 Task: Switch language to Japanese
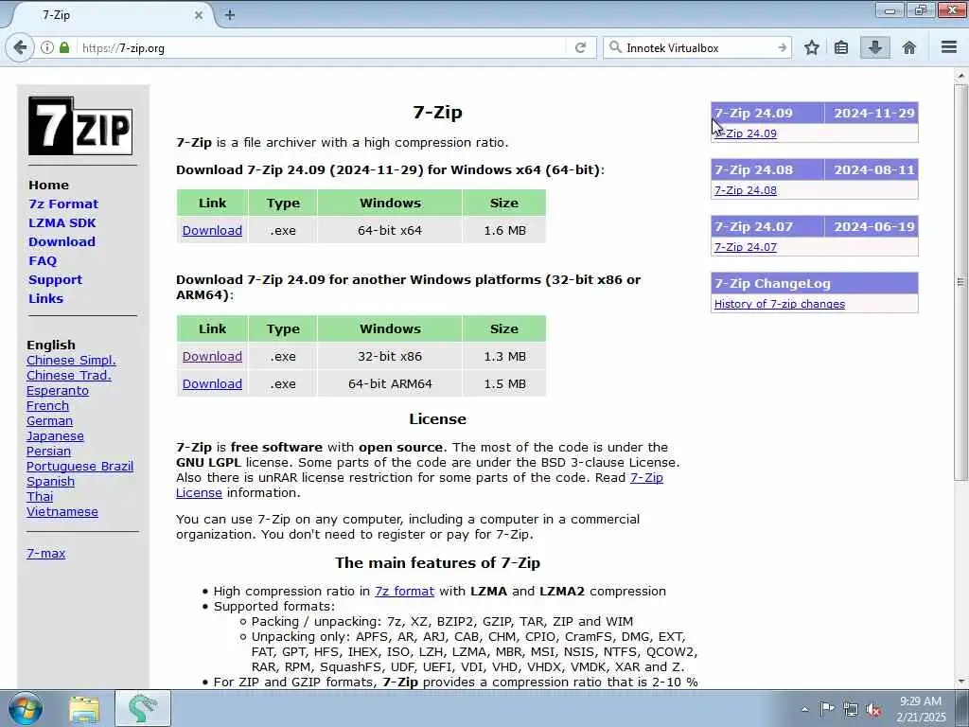[55, 435]
